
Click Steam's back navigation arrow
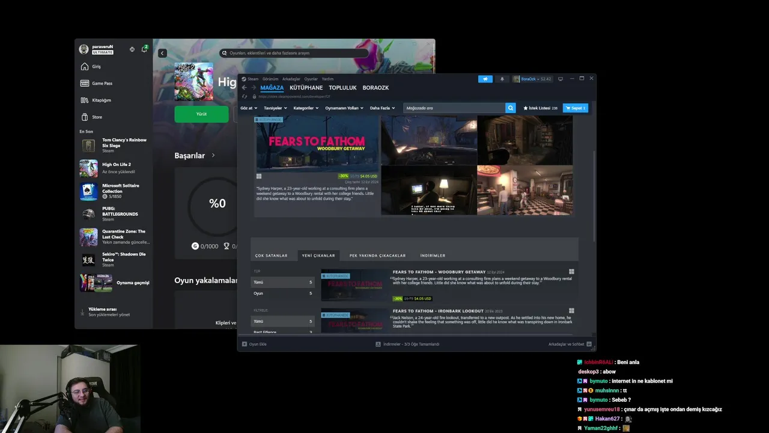tap(244, 88)
